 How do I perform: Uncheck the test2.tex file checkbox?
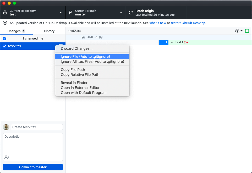4,46
